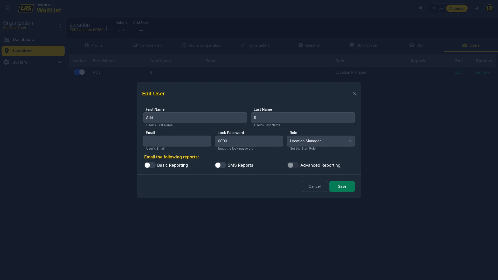Open the LRS Connect WaitList logo

point(40,8)
